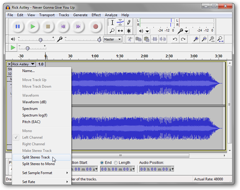Open the Effect menu
240x190 pixels.
(96, 15)
